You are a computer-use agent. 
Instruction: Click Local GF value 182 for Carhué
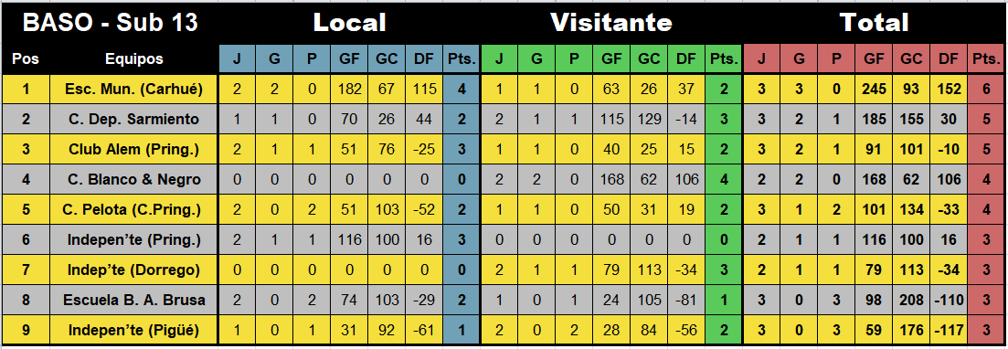coord(349,90)
